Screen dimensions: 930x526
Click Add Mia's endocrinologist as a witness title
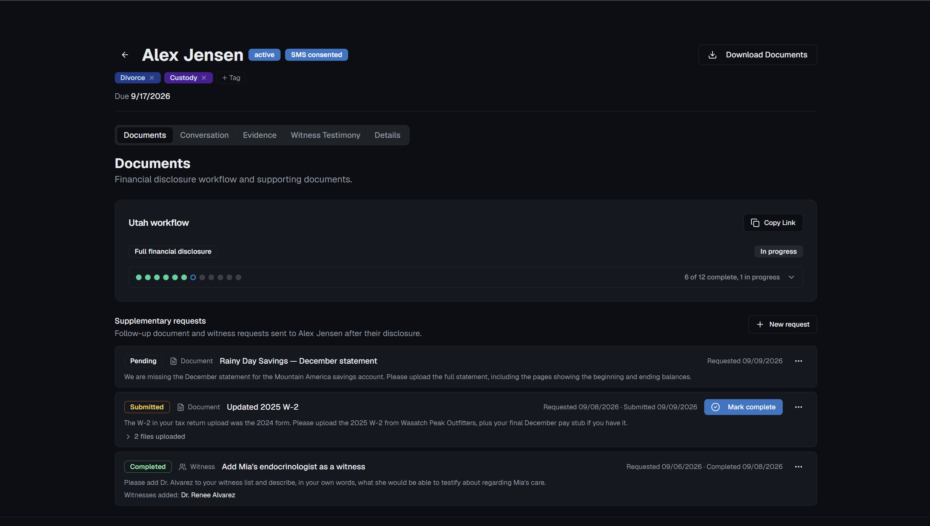(293, 467)
